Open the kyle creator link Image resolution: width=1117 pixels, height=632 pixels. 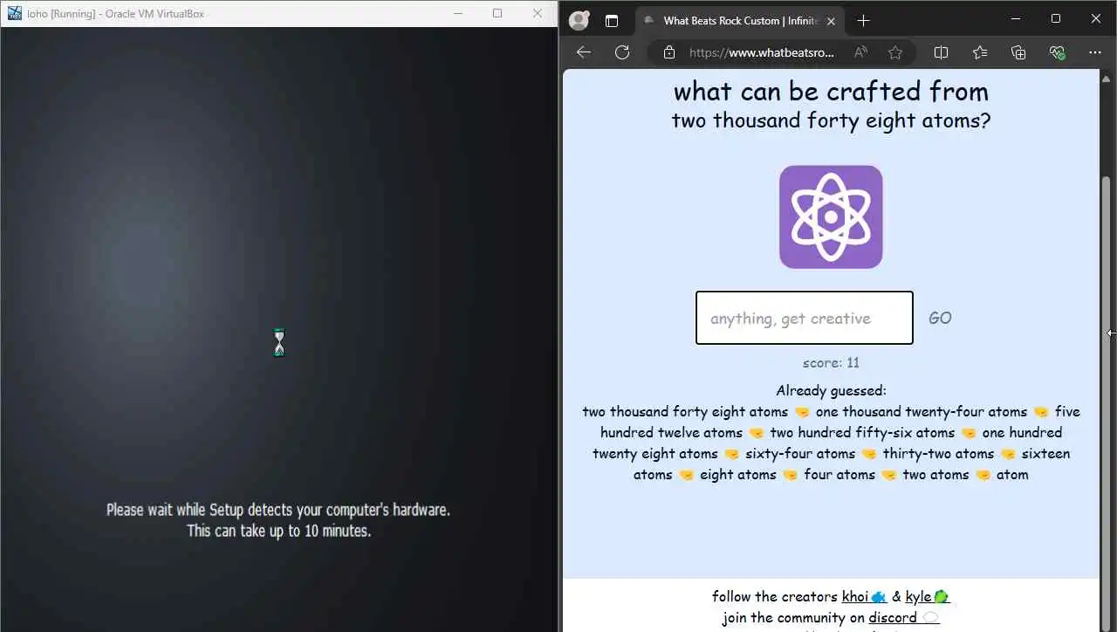(x=928, y=597)
